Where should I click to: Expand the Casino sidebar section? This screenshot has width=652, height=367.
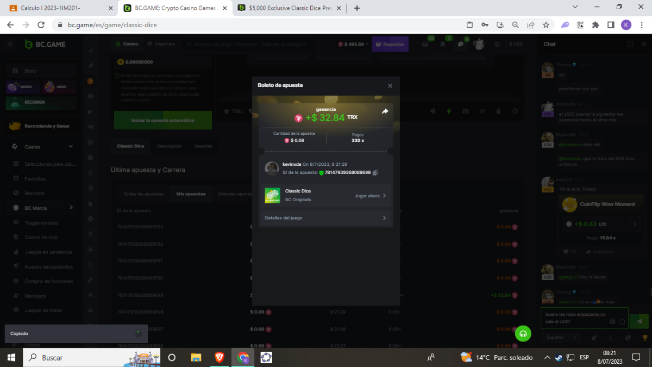[x=71, y=147]
